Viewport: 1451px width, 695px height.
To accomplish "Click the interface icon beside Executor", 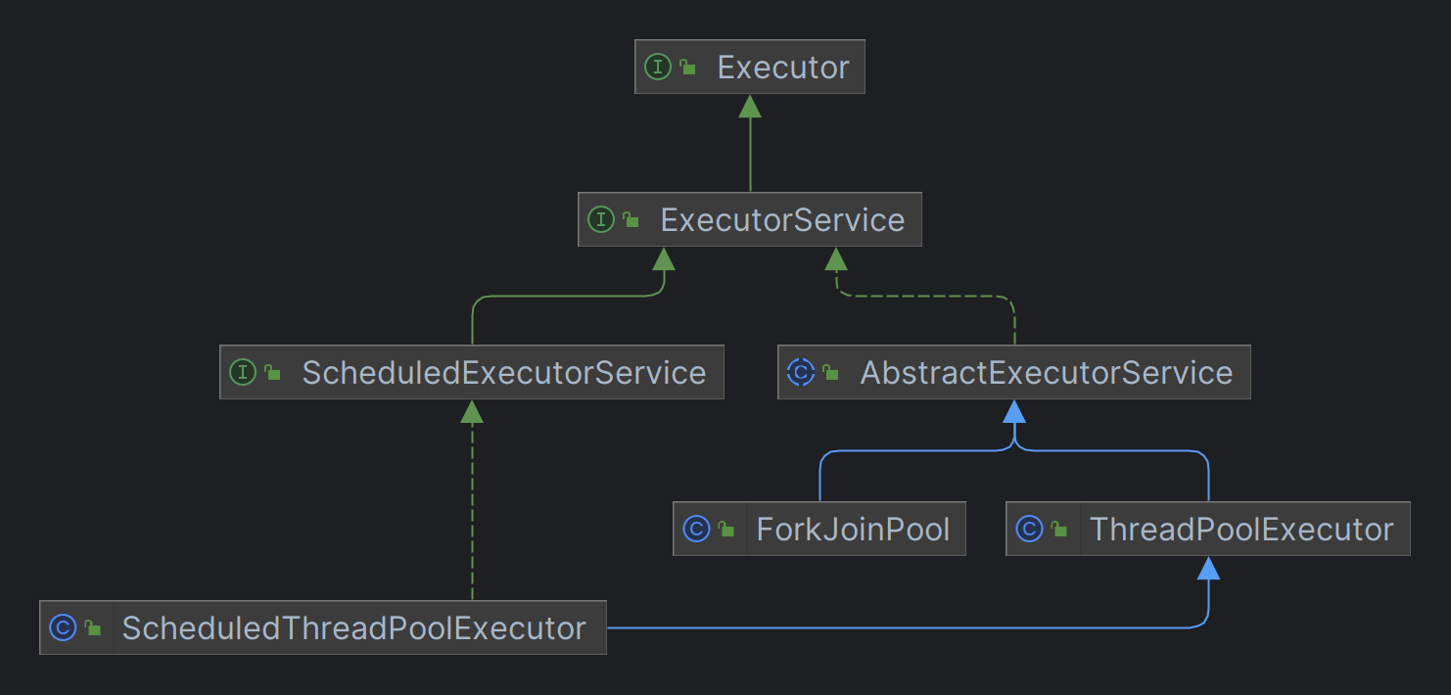I will [658, 67].
